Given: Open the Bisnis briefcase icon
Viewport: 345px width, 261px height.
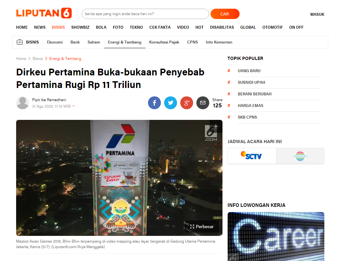Looking at the screenshot, I should [20, 42].
